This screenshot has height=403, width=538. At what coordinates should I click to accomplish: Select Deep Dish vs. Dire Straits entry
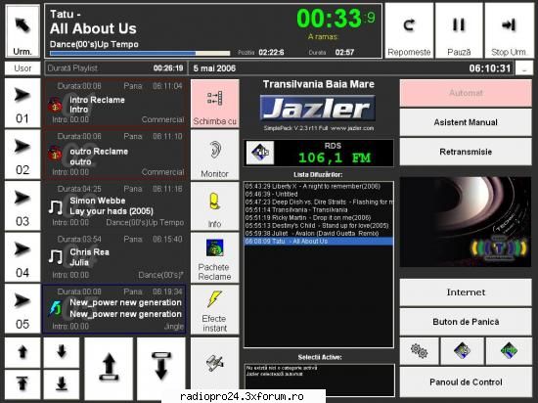tap(319, 202)
